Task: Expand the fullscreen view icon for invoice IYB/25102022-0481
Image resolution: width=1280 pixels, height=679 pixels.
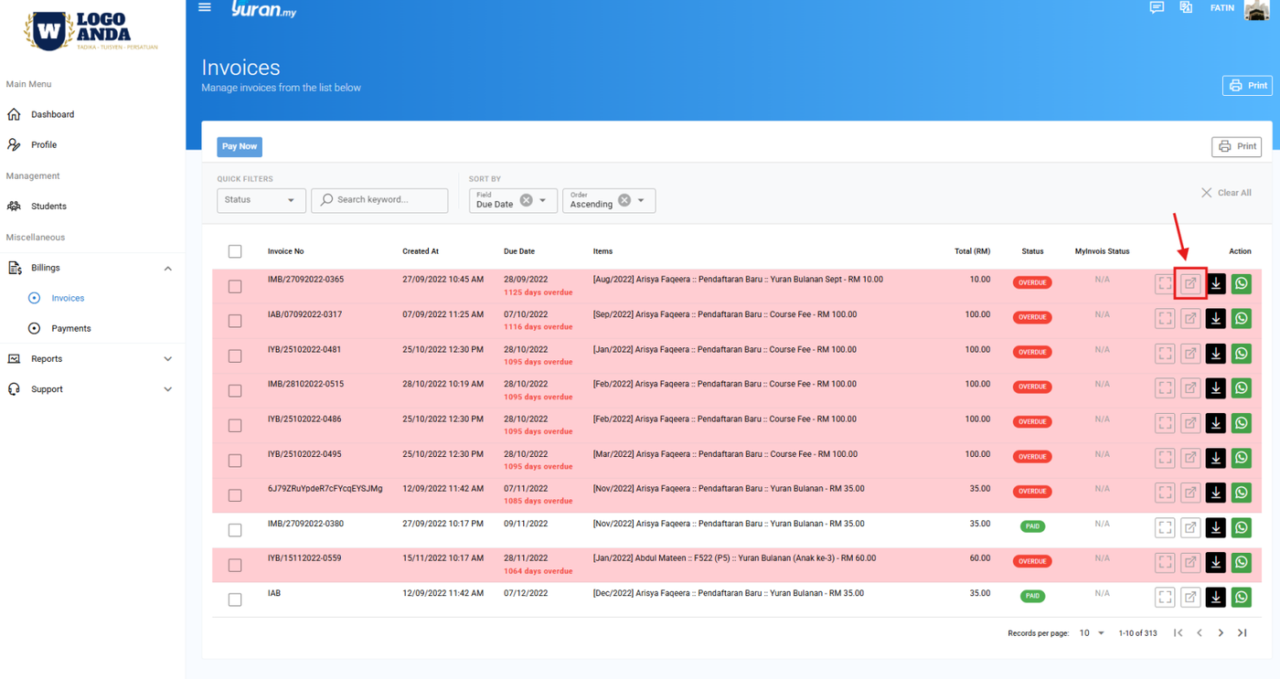Action: [1165, 354]
